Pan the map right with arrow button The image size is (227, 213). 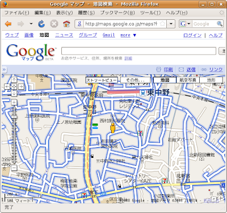(x=21, y=86)
